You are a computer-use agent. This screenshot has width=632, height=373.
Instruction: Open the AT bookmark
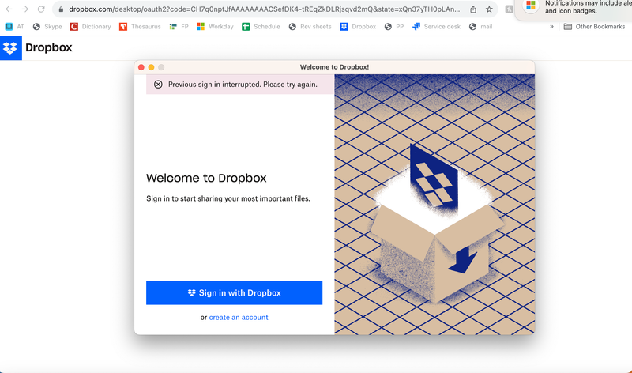(14, 27)
